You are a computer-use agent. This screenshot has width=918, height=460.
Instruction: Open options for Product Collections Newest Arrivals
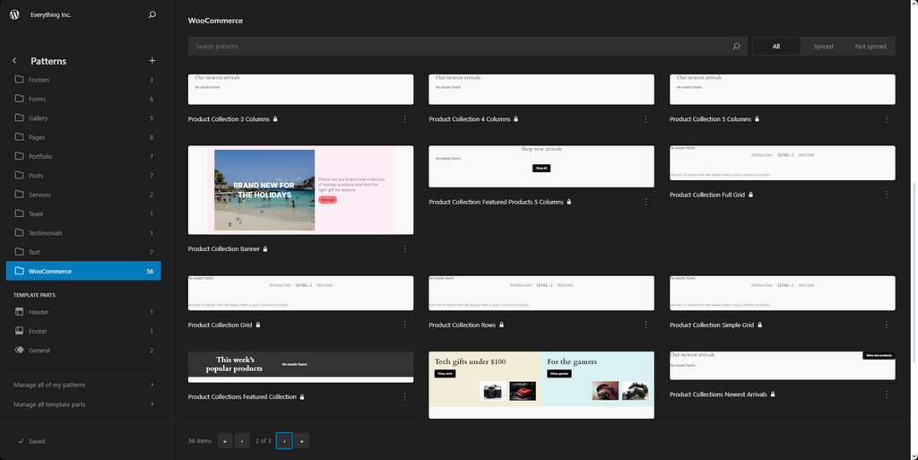pos(887,395)
